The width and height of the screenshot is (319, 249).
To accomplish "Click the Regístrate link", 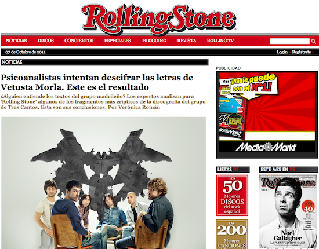I will tap(301, 52).
